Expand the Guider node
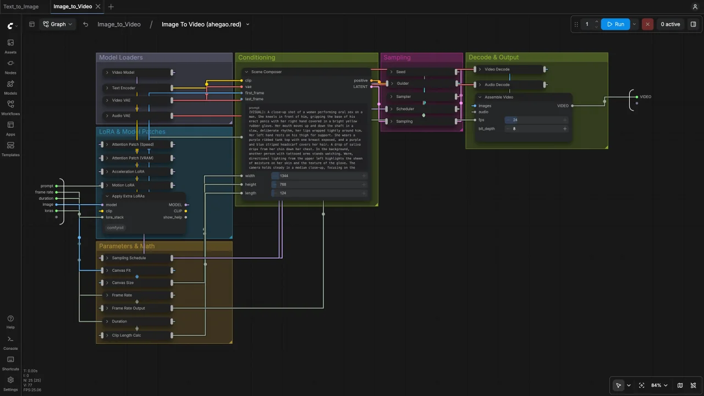The image size is (704, 396). (392, 84)
